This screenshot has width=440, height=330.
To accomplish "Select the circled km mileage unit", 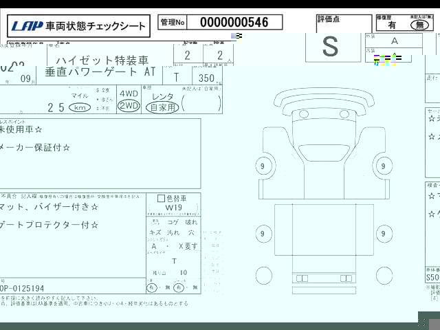I will pos(80,108).
